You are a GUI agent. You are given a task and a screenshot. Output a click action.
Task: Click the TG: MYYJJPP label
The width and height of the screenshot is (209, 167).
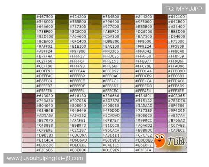[184, 9]
